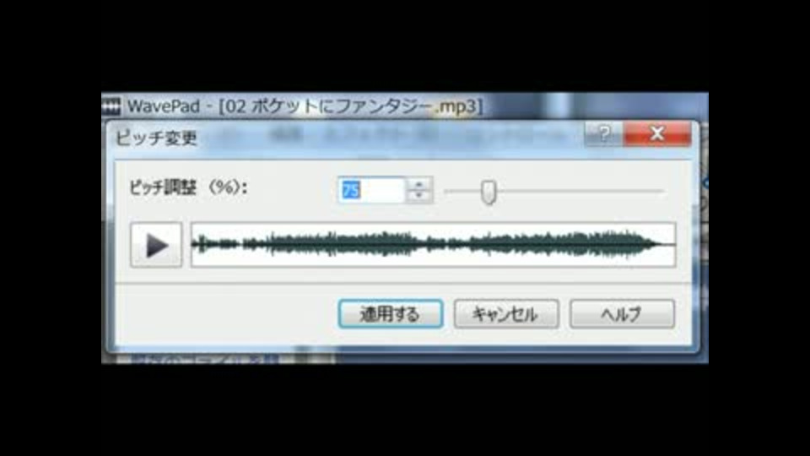Click the WavePad app icon in title bar

click(111, 106)
